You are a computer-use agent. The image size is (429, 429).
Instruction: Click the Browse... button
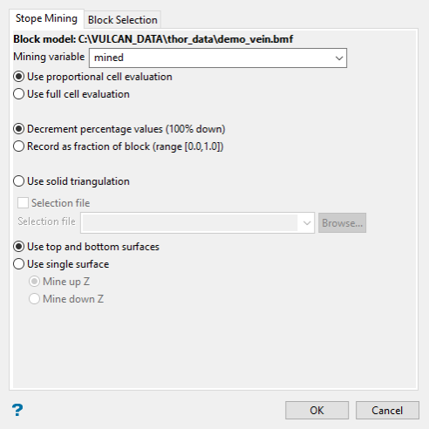click(x=342, y=223)
